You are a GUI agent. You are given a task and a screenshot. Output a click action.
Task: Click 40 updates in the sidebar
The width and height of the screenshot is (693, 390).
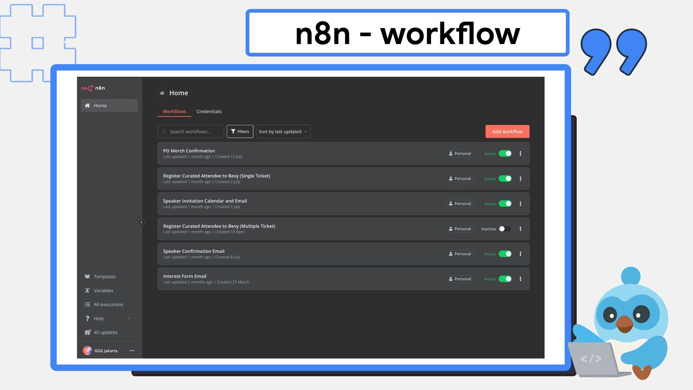point(105,333)
